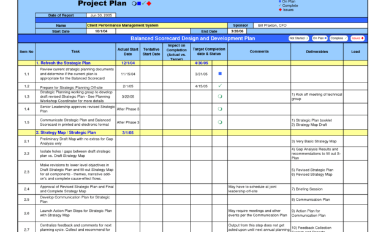Select the Sponsor cell Bill Praxton, CFO
Viewport: 386px width, 232px height.
[x=311, y=25]
